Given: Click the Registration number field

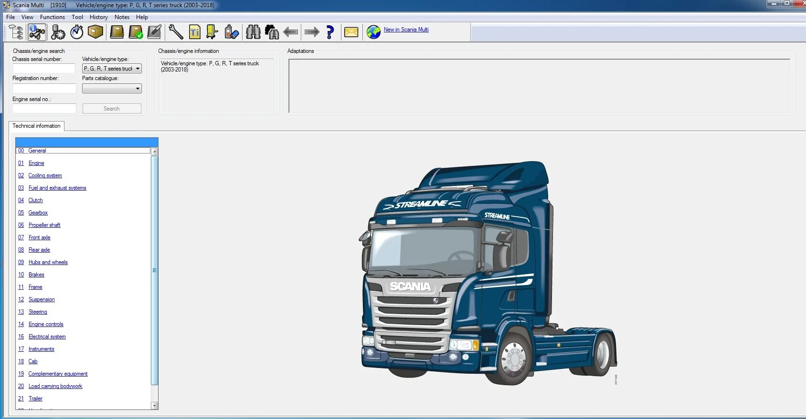Looking at the screenshot, I should (x=44, y=88).
